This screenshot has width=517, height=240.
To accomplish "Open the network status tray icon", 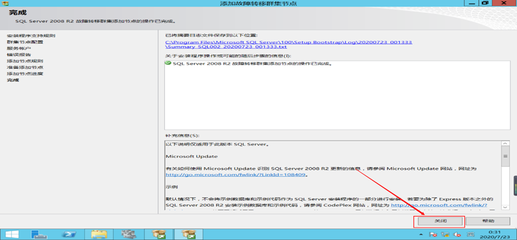I will pyautogui.click(x=445, y=235).
